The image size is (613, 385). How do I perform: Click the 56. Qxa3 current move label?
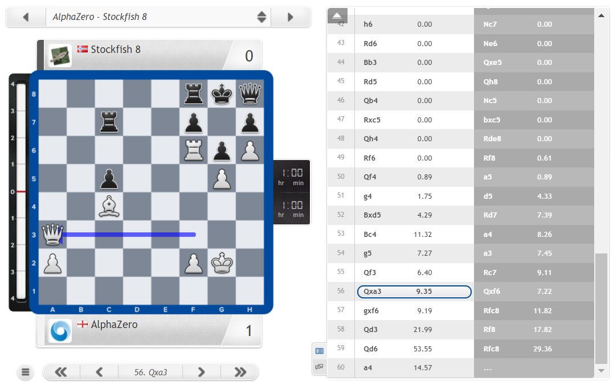click(150, 372)
